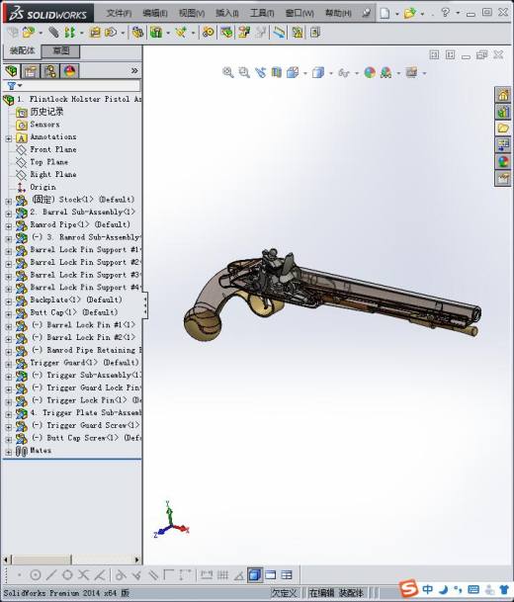Click the New Motion Study icon
Viewport: 514px width, 602px height.
tap(209, 33)
